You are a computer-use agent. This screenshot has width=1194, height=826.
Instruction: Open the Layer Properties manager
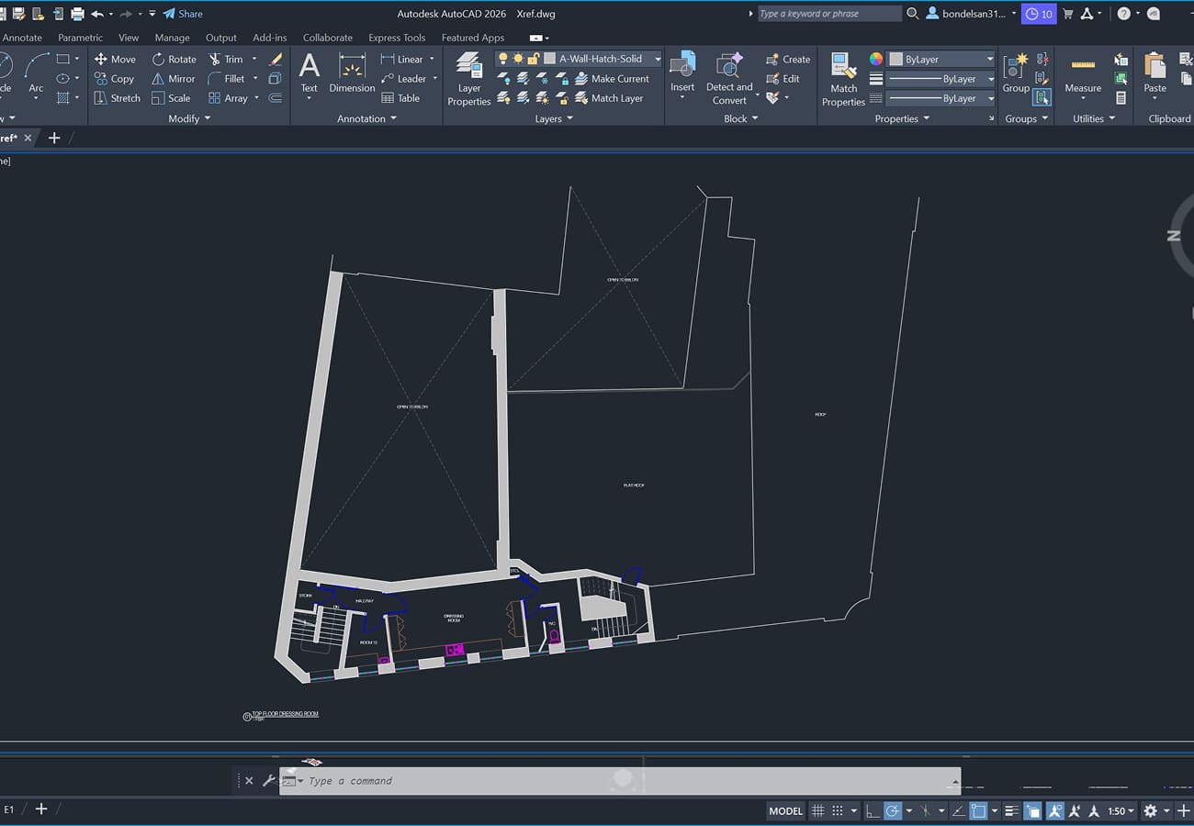pos(468,79)
